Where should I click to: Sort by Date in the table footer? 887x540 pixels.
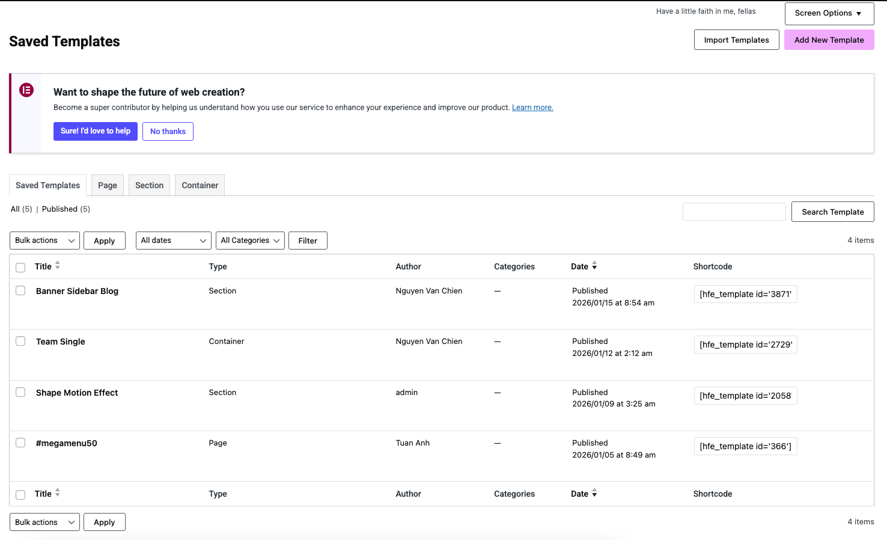click(594, 492)
